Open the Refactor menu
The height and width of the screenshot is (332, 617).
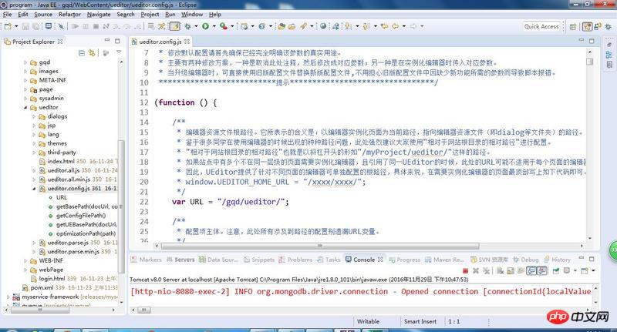tap(69, 14)
